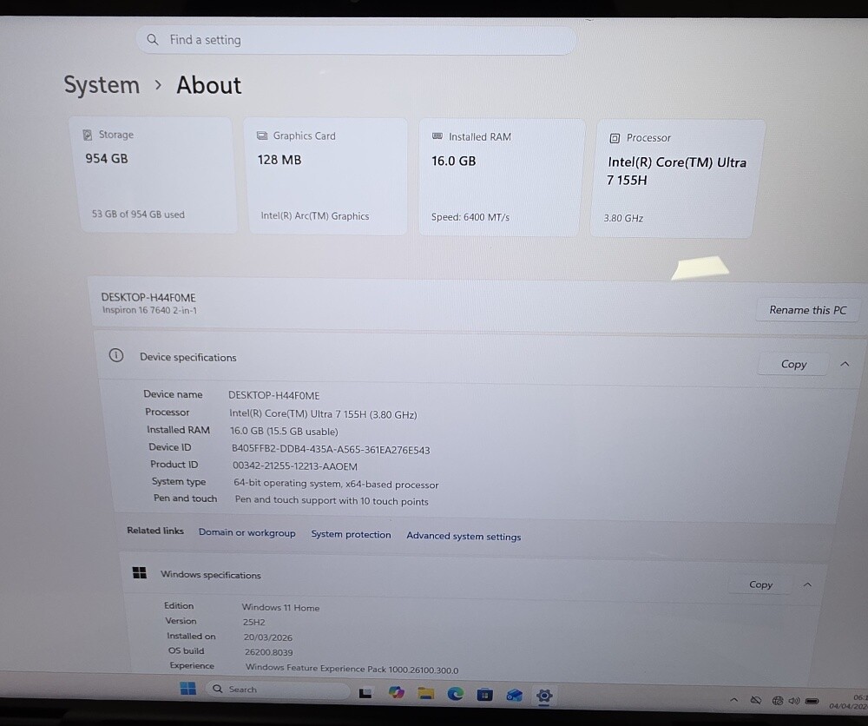Open the blue app next to Microsoft Store
This screenshot has height=726, width=868.
point(514,695)
